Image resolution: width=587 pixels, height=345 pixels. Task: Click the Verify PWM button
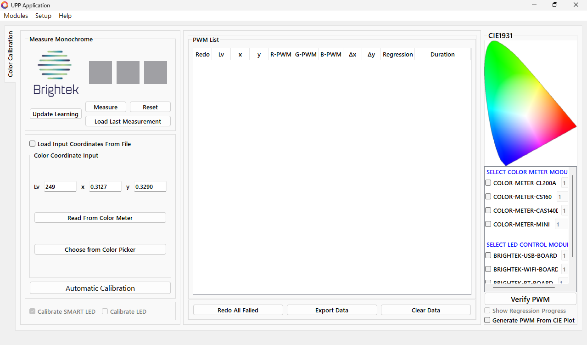pyautogui.click(x=530, y=299)
